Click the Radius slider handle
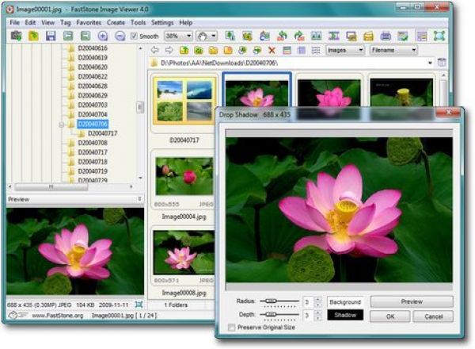Screen dimensions: 475x349 coord(272,301)
